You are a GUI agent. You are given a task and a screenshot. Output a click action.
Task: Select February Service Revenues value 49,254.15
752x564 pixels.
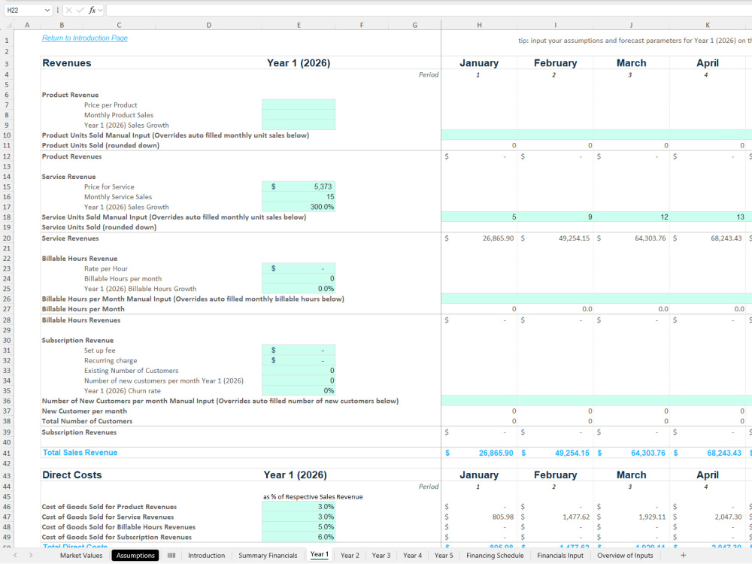[x=555, y=238]
